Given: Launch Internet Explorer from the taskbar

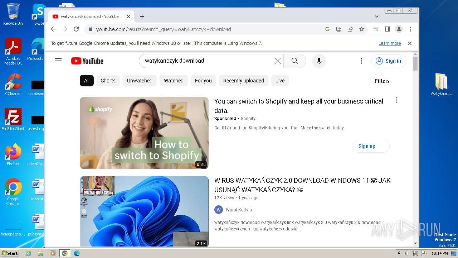Looking at the screenshot, I should click(x=29, y=253).
